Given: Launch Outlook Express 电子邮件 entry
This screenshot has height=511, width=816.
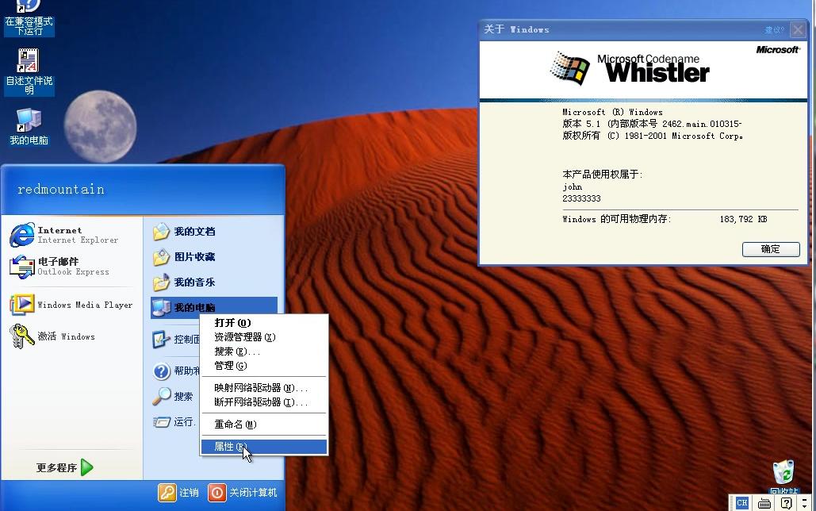Looking at the screenshot, I should pyautogui.click(x=71, y=266).
